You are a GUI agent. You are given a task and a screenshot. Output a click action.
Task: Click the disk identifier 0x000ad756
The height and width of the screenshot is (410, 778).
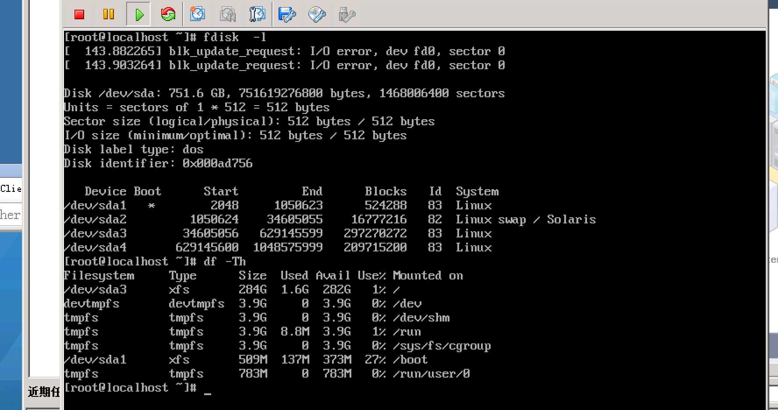218,163
